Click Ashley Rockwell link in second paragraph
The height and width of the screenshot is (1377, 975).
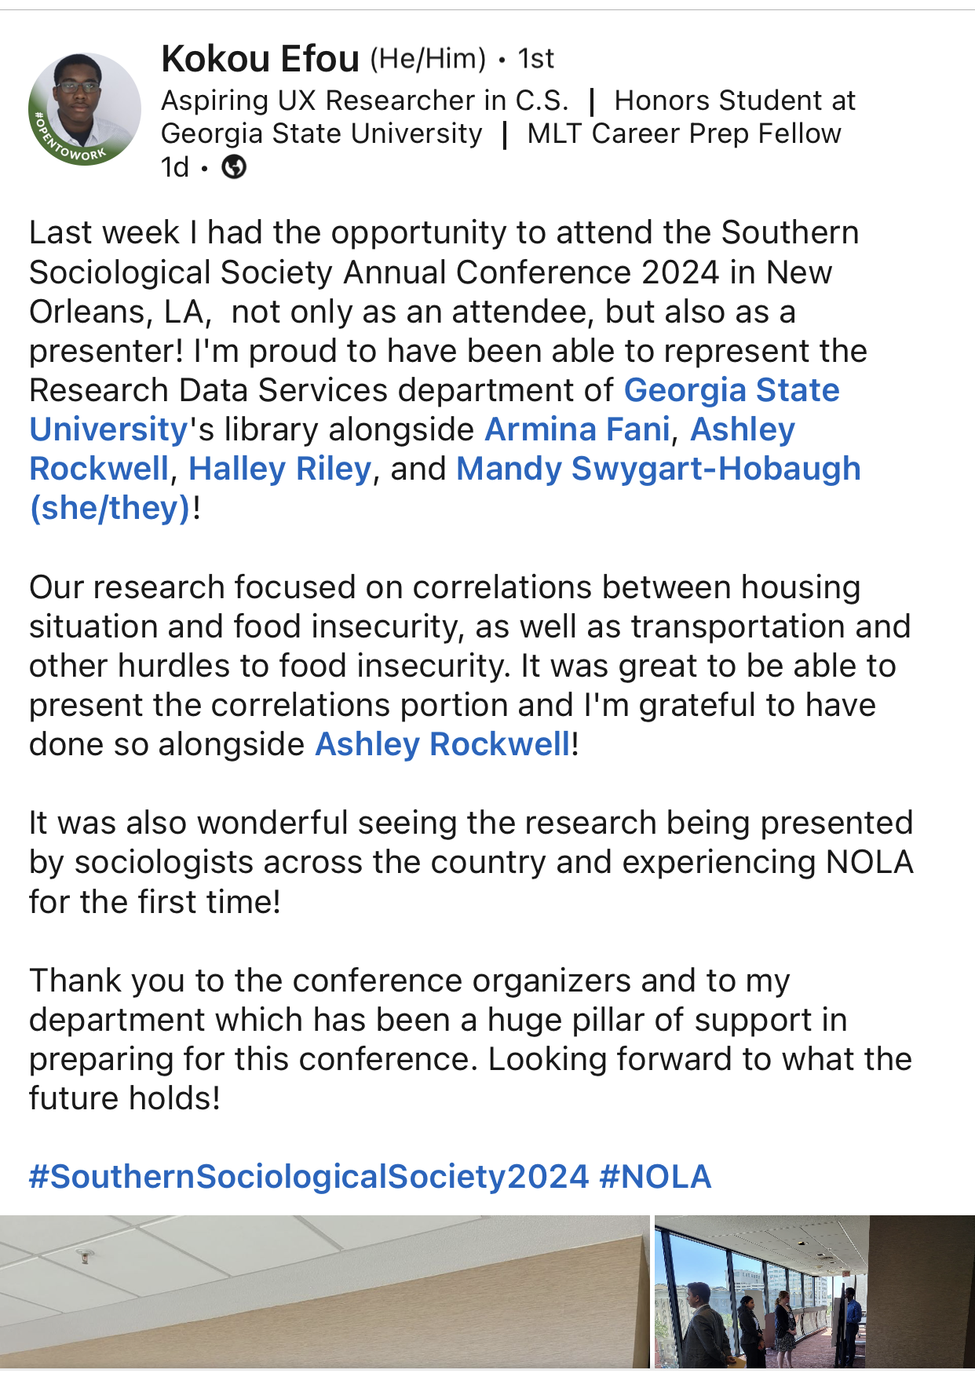click(x=443, y=744)
